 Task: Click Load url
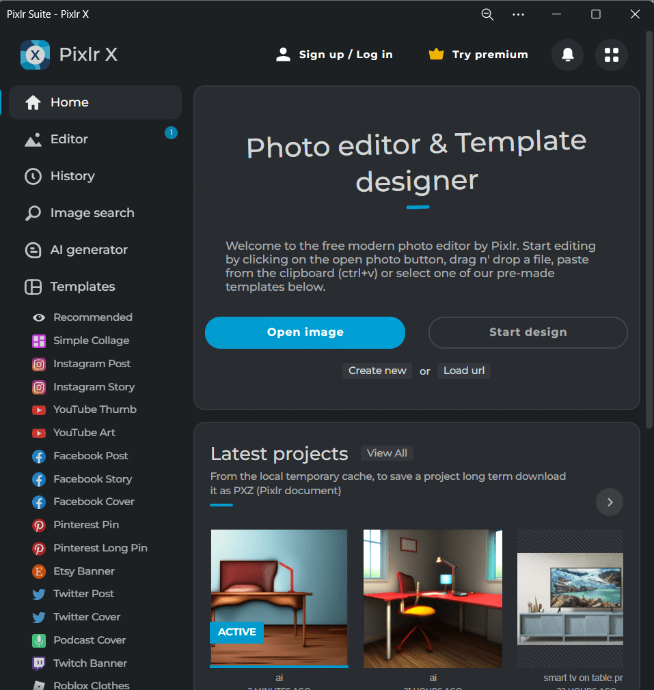pos(464,371)
